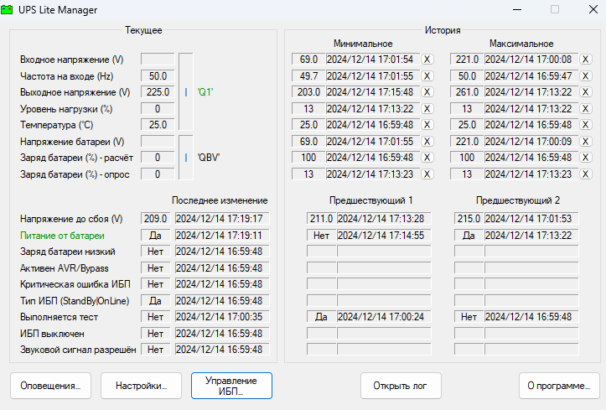The height and width of the screenshot is (410, 606).
Task: Select the output voltage field showing 225.0
Action: pos(157,92)
